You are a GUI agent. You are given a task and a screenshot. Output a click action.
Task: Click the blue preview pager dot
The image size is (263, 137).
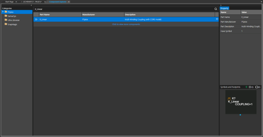coord(240,115)
